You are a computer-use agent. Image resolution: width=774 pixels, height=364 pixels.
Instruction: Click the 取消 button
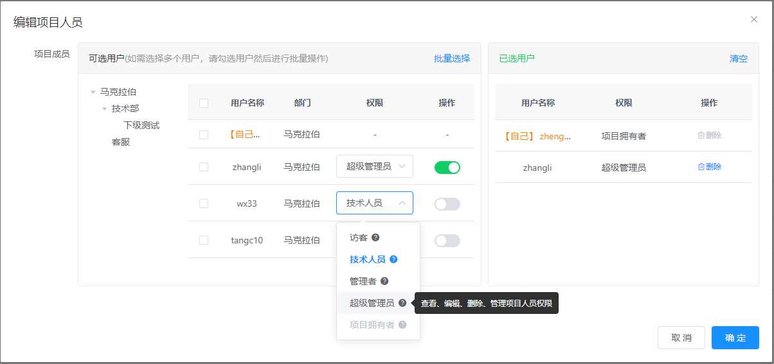click(x=681, y=338)
